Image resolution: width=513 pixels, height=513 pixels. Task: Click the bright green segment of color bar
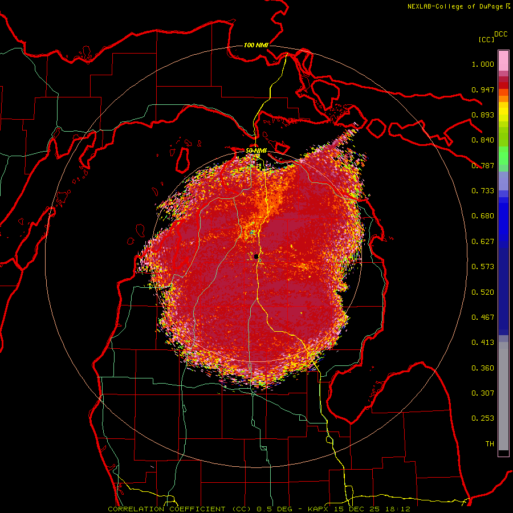pyautogui.click(x=503, y=156)
